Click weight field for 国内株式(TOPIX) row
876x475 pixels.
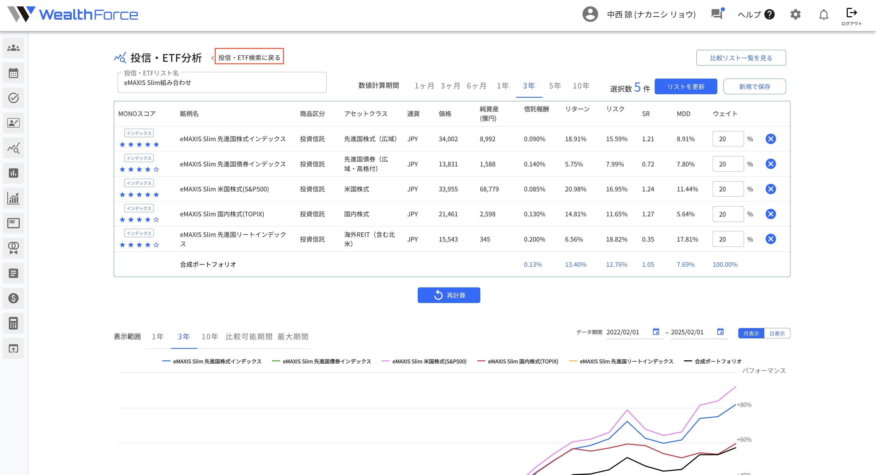click(728, 214)
